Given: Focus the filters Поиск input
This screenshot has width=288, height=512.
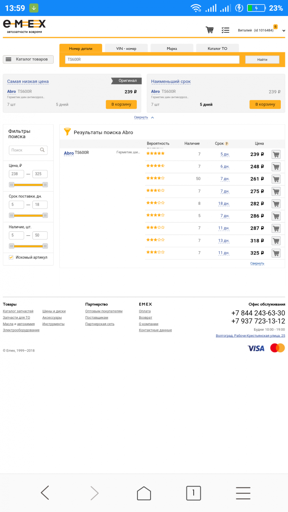Looking at the screenshot, I should 28,150.
